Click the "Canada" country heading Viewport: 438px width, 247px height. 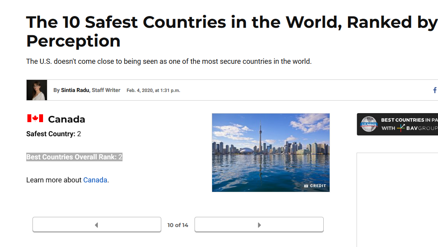pos(67,119)
